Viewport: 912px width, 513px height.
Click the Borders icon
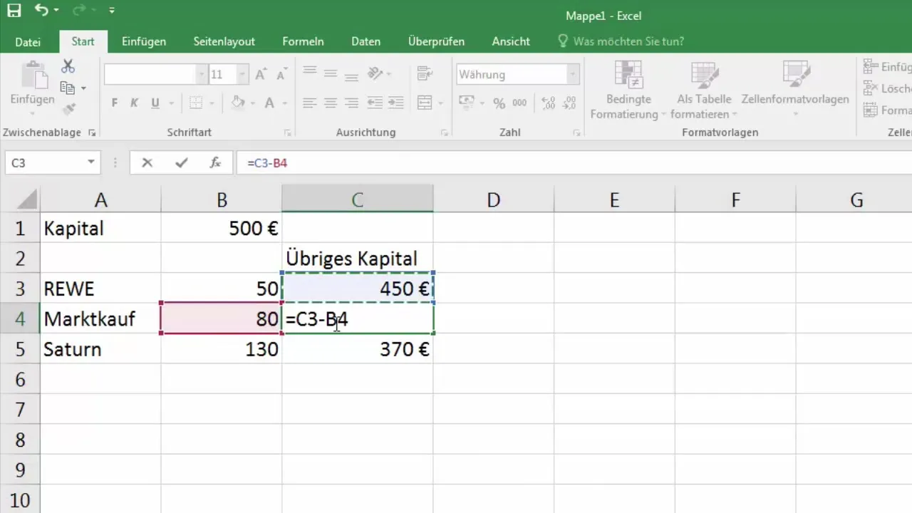coord(195,103)
